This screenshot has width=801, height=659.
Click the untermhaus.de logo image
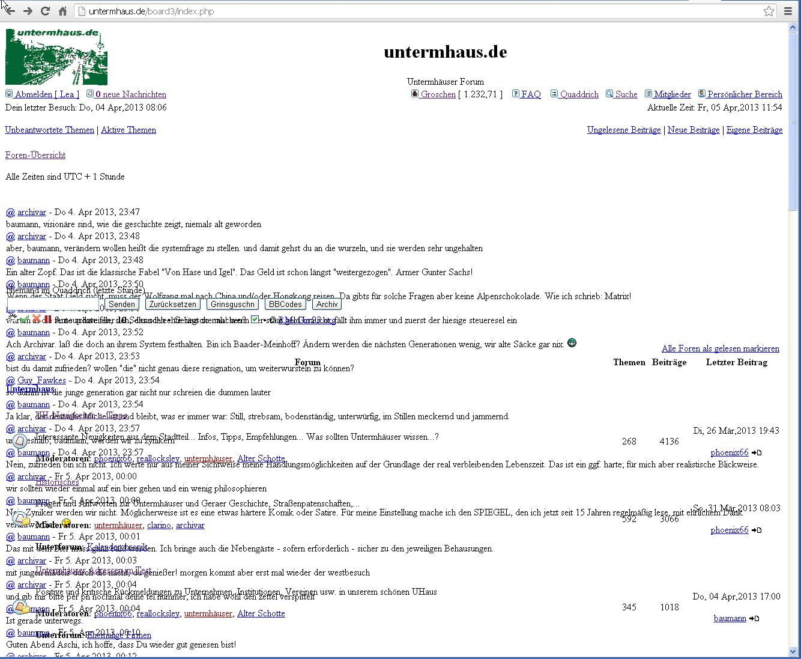click(x=56, y=56)
